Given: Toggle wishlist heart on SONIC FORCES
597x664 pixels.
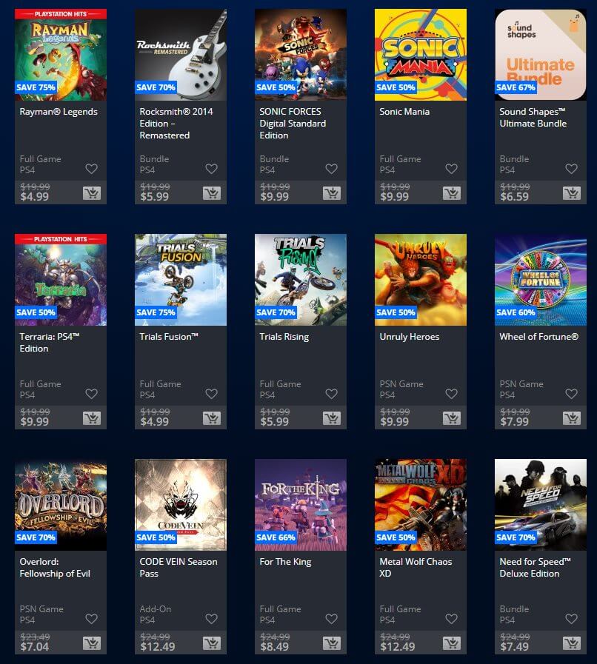Looking at the screenshot, I should click(x=332, y=169).
